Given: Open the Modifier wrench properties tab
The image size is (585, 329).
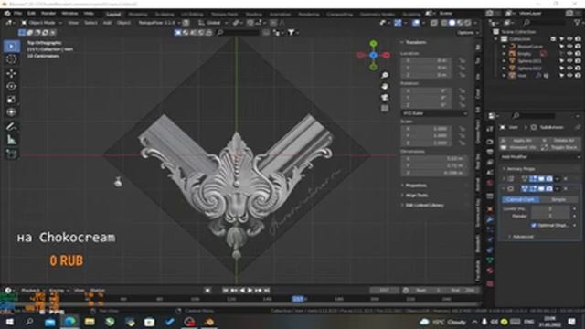Looking at the screenshot, I should 490,219.
